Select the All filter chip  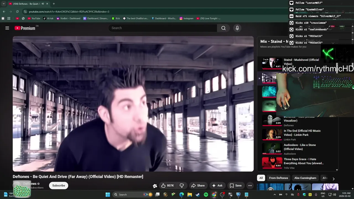261,178
